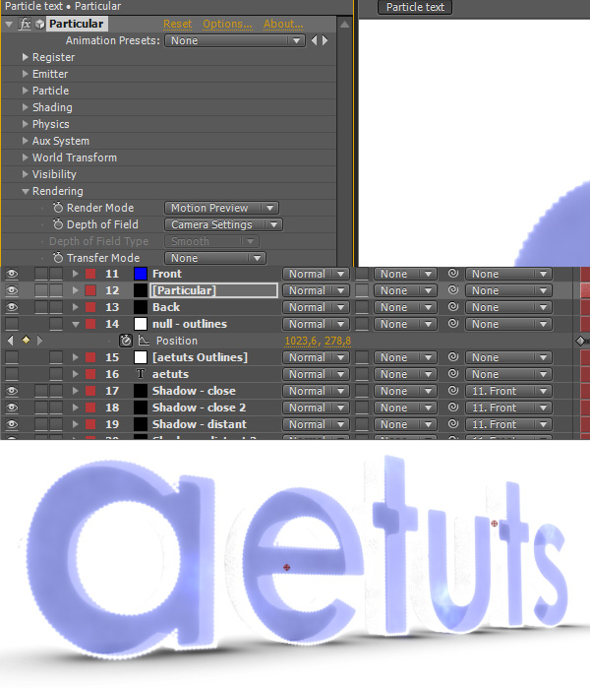Expand the Shading group
The image size is (590, 689).
(x=25, y=107)
